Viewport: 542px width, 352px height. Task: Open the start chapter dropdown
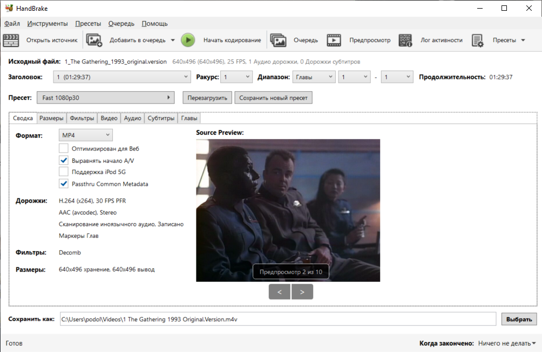pos(354,77)
